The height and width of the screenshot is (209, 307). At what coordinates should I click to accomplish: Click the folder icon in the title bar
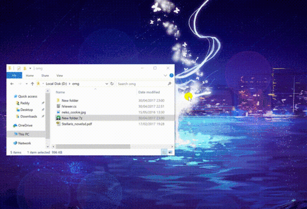pos(10,68)
